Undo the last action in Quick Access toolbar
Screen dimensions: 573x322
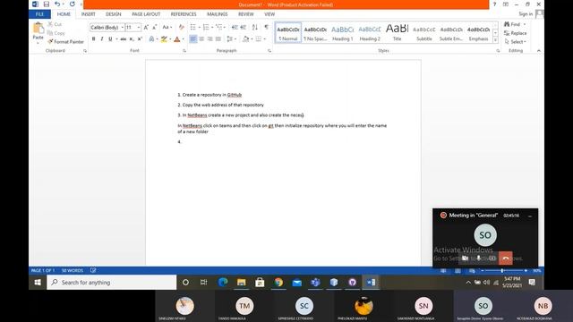pos(57,4)
